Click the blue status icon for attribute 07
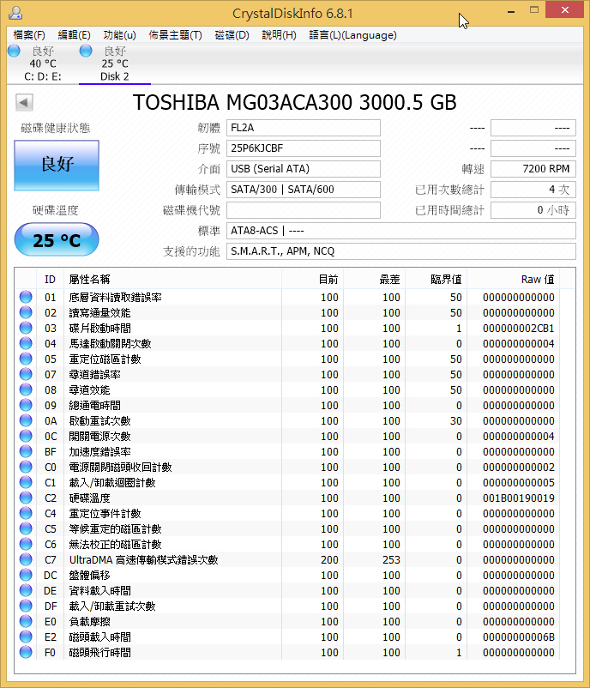590x688 pixels. point(26,374)
